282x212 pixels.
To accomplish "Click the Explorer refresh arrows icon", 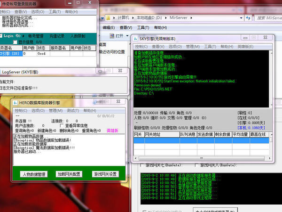I will click(x=246, y=18).
